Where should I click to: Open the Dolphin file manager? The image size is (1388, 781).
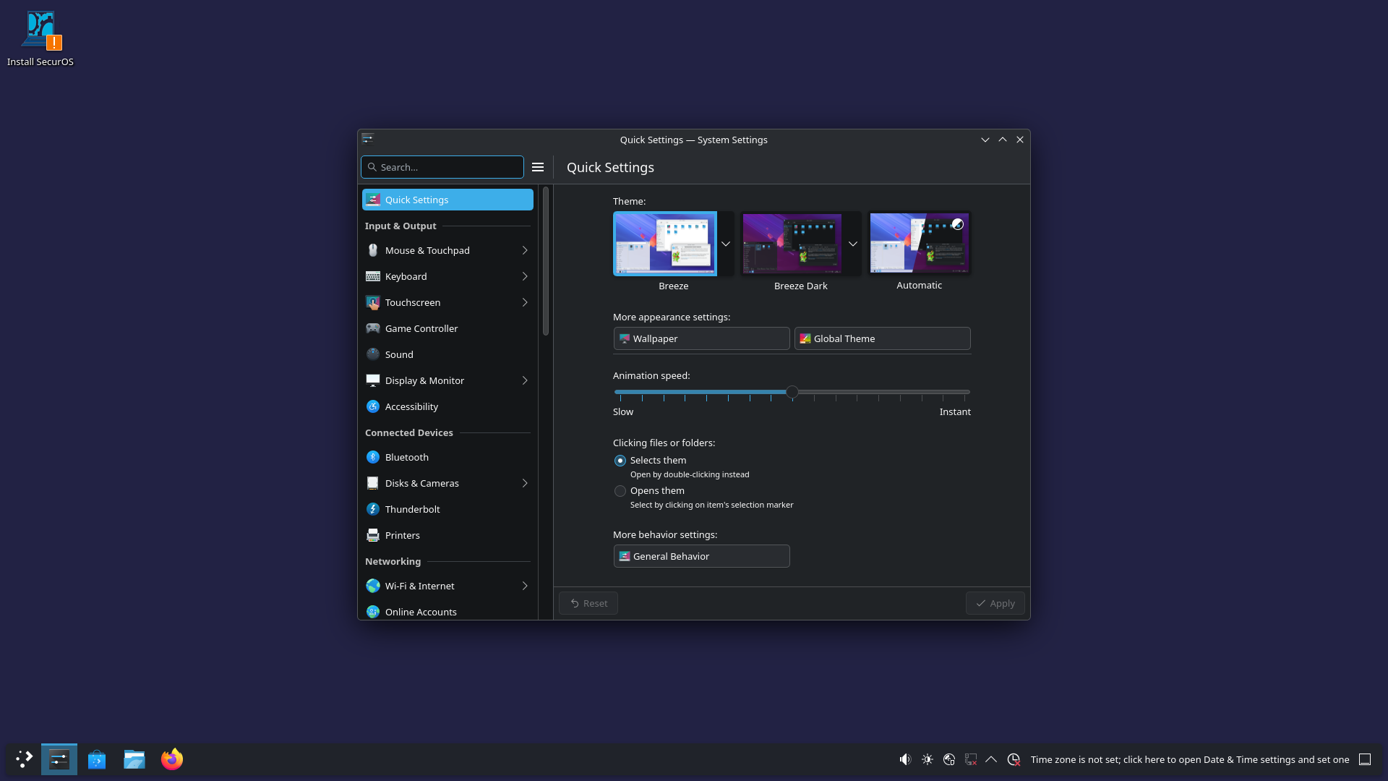134,759
